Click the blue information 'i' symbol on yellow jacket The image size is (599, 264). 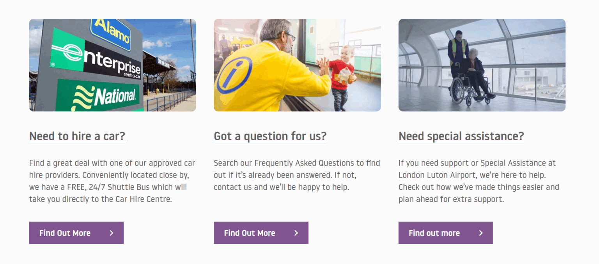(x=234, y=75)
